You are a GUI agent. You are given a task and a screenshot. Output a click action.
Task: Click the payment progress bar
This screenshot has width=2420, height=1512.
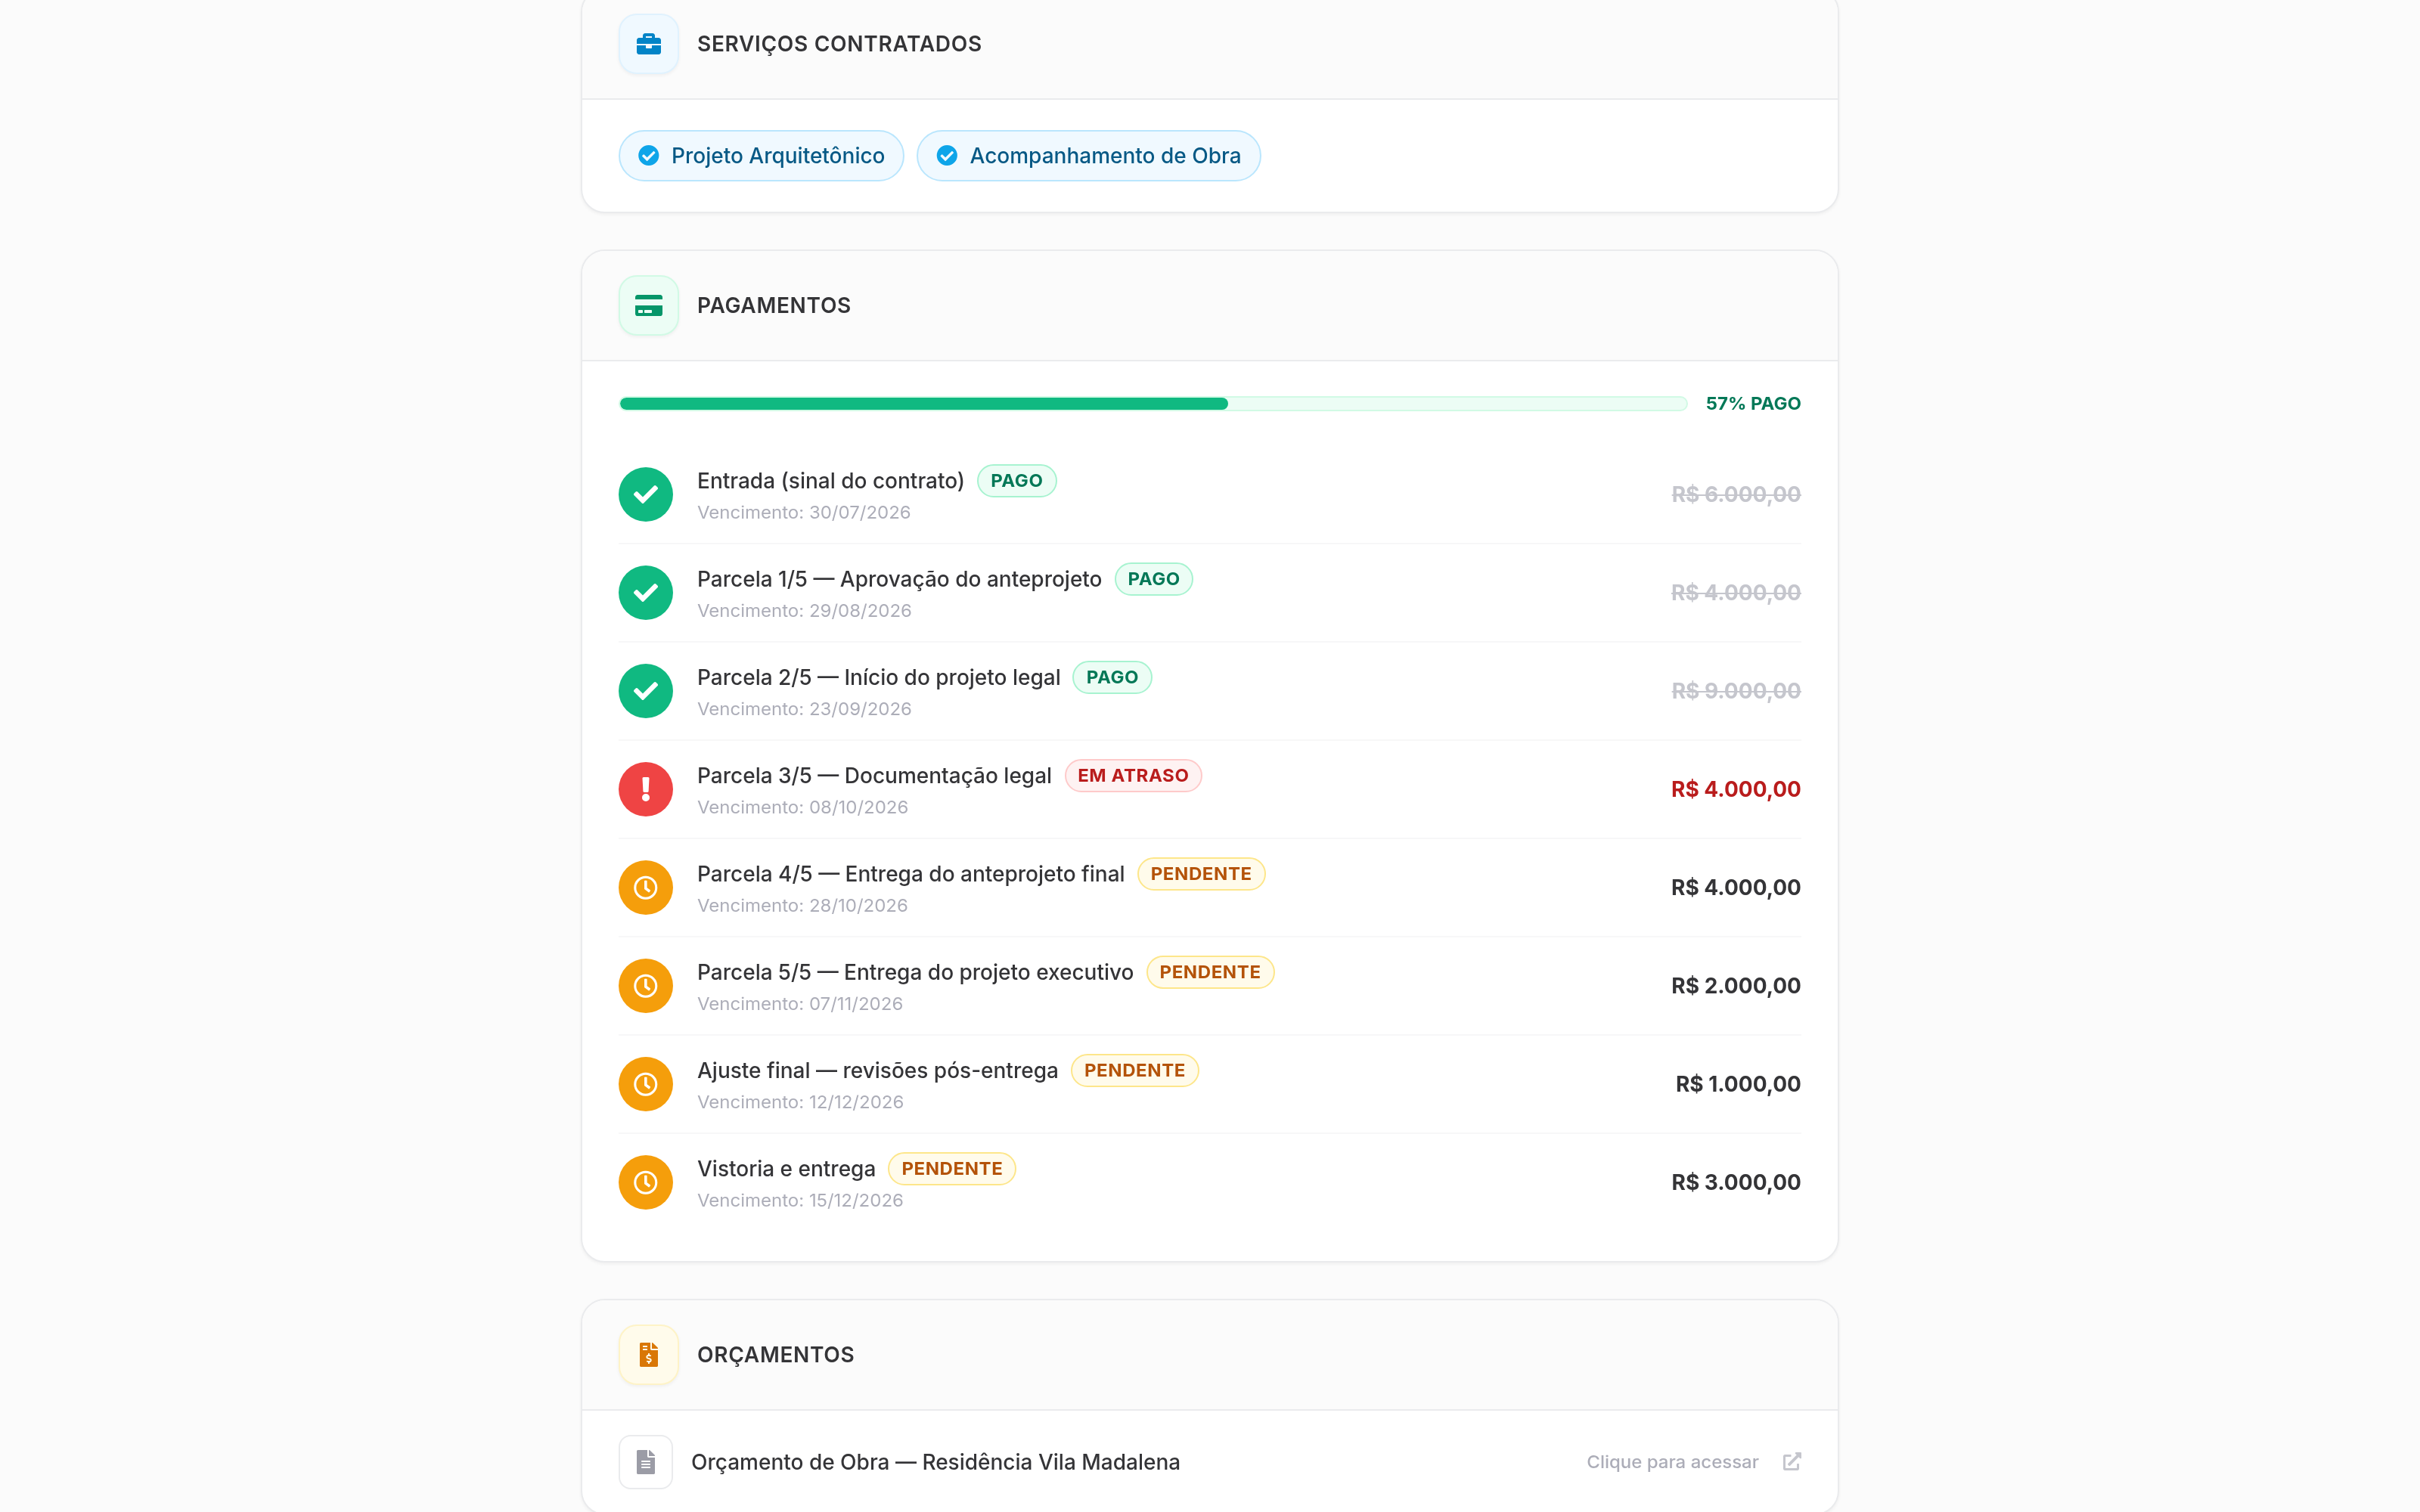[x=1153, y=404]
